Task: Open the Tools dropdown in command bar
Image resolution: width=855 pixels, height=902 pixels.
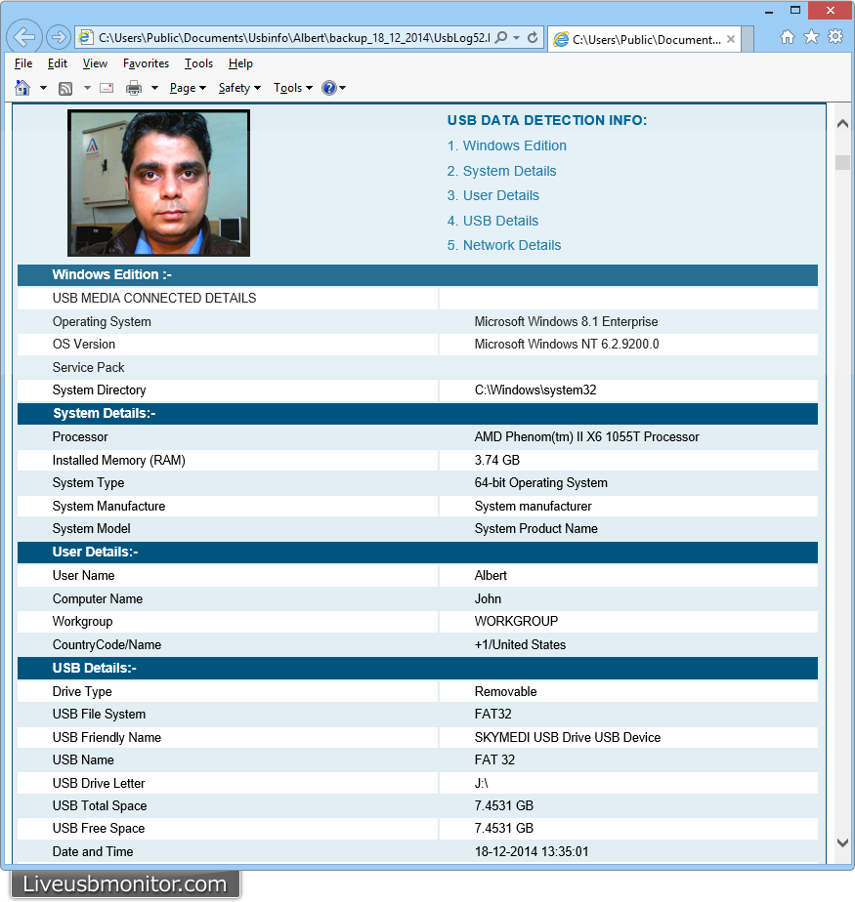Action: (292, 88)
